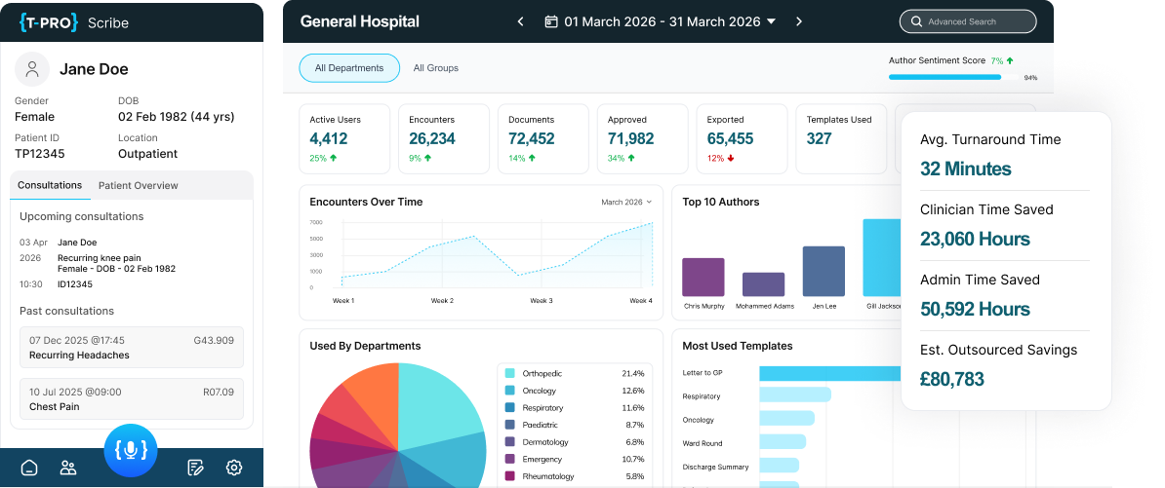Select the Consultations tab
The width and height of the screenshot is (1165, 488).
pyautogui.click(x=50, y=185)
